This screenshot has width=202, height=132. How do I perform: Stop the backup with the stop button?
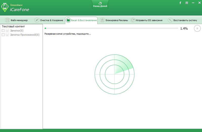pyautogui.click(x=197, y=28)
